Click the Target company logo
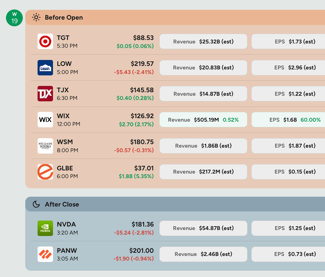 tap(45, 41)
